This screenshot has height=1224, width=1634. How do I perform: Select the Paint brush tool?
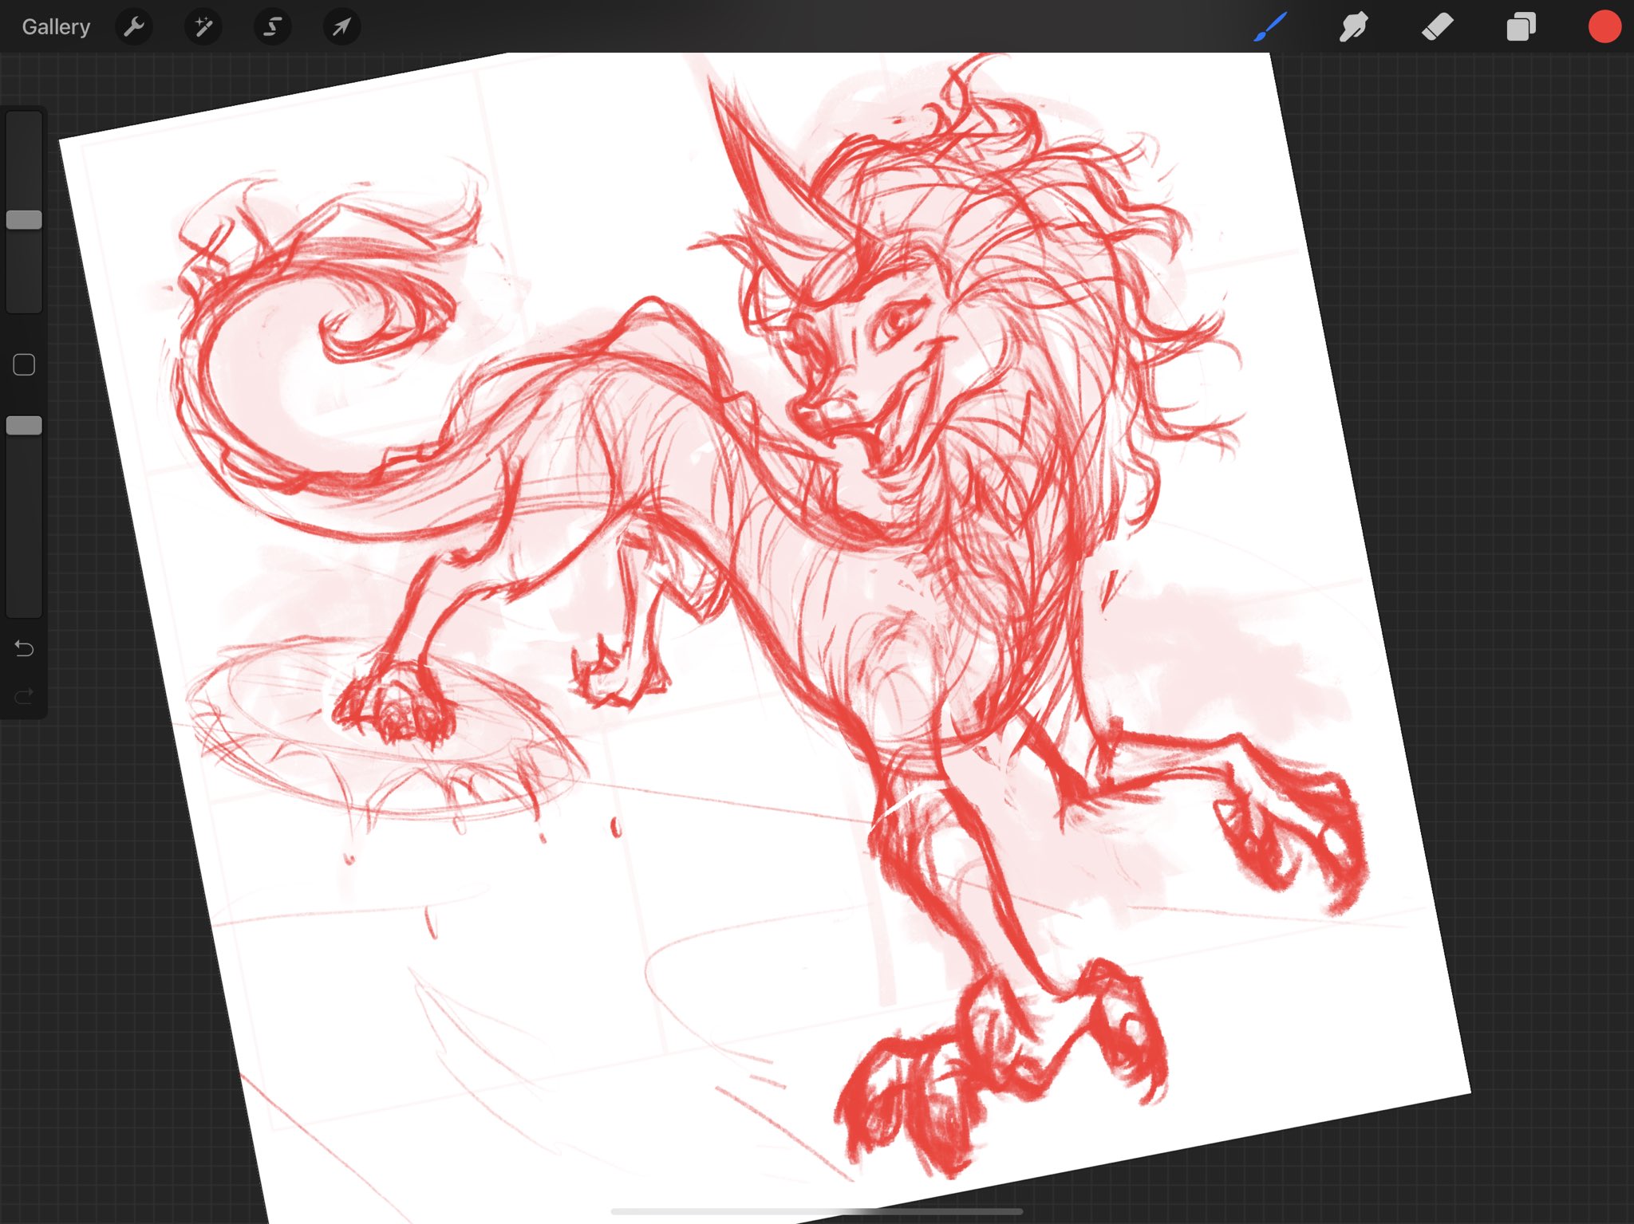(x=1271, y=27)
